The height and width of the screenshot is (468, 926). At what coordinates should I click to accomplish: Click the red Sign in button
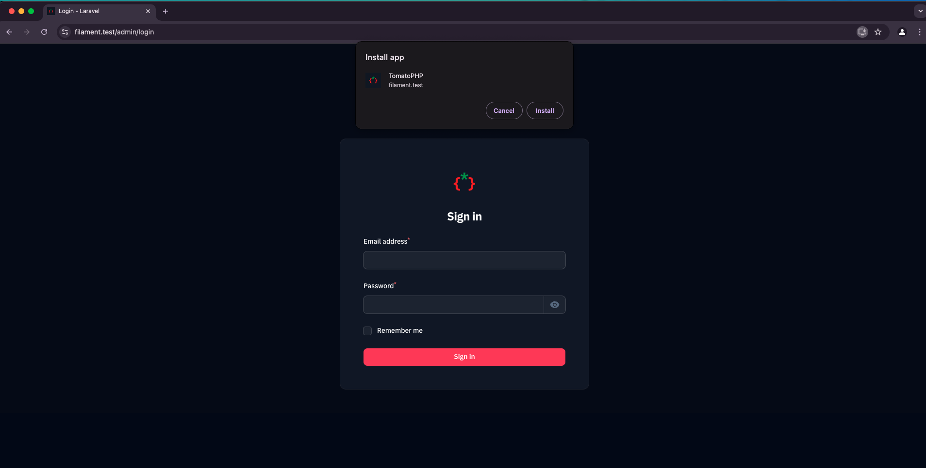coord(464,357)
